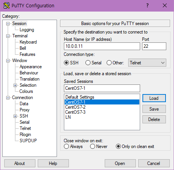Open the Appearance category
Viewport: 174px width, 170px height.
pos(31,67)
